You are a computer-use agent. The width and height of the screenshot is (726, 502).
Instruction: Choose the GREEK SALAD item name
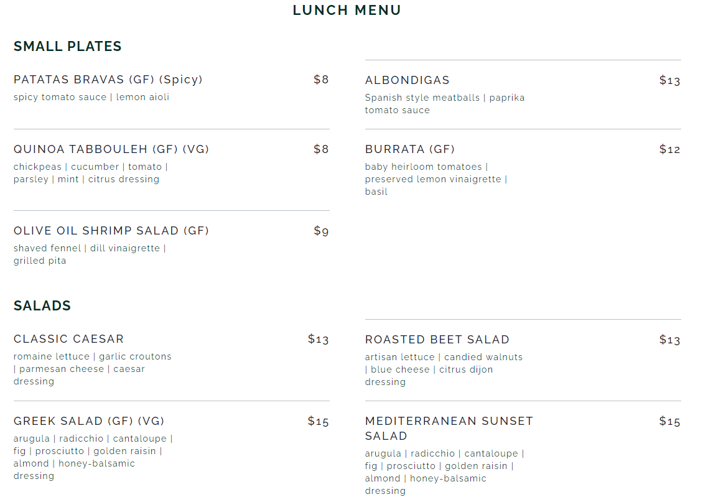(89, 421)
